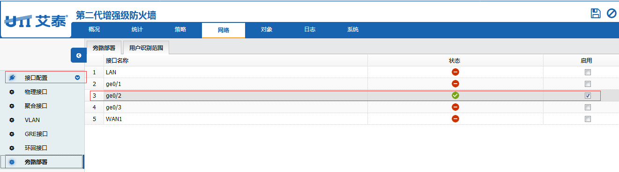Click the gear icon beside GRE接口
Image resolution: width=619 pixels, height=172 pixels.
[12, 134]
